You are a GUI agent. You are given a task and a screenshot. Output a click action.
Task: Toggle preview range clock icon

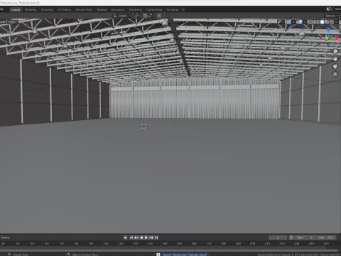click(291, 238)
